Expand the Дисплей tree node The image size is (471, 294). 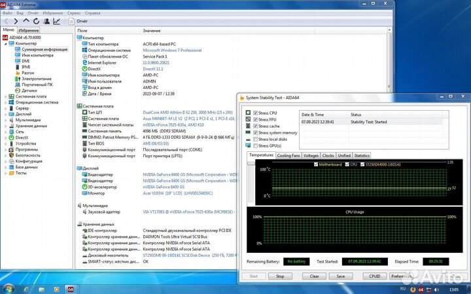pyautogui.click(x=5, y=114)
